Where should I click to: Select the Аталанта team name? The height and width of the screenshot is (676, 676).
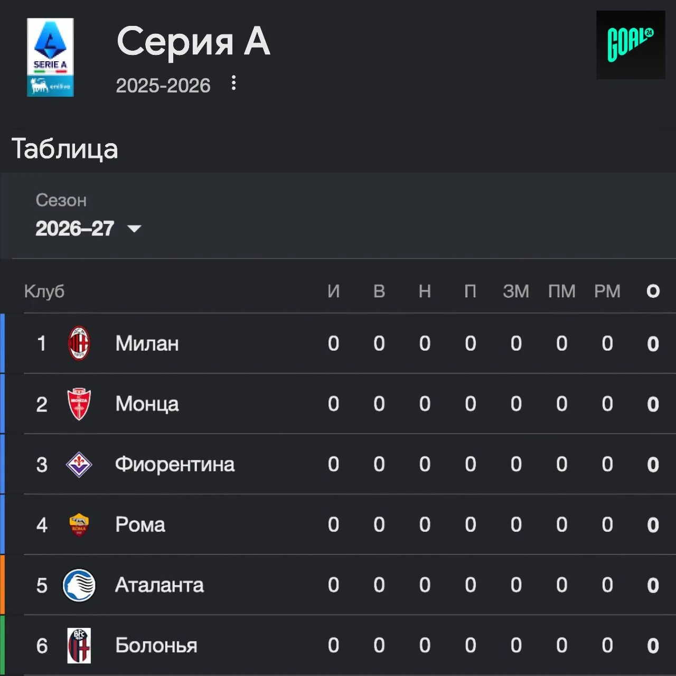159,585
